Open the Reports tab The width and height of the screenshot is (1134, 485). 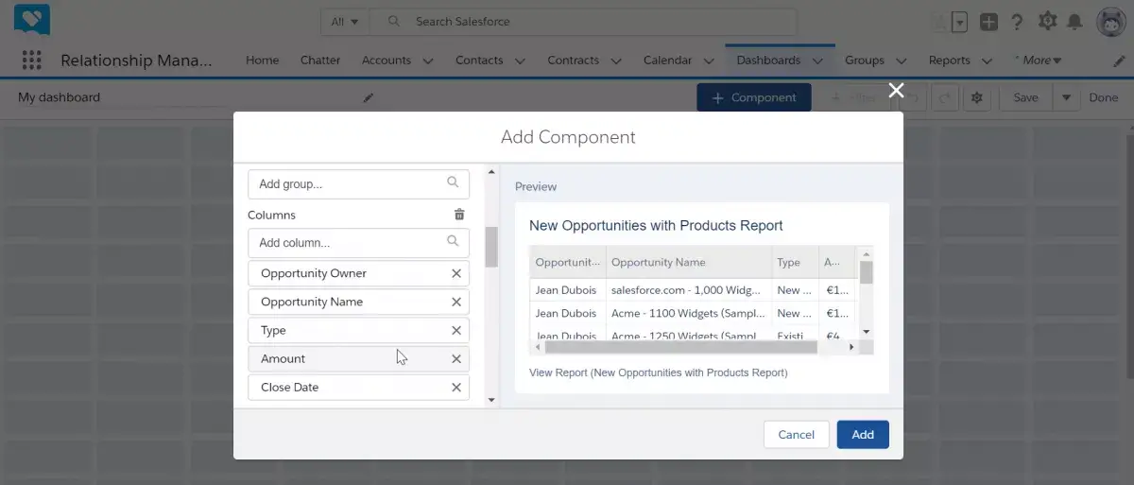pyautogui.click(x=949, y=60)
